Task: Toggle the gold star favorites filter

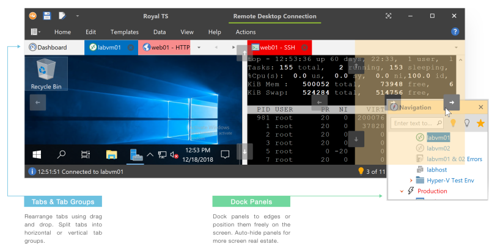Action: click(x=480, y=123)
